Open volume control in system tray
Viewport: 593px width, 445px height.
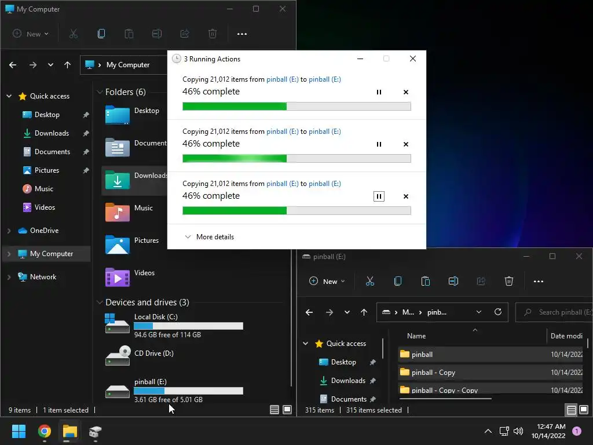(x=518, y=431)
